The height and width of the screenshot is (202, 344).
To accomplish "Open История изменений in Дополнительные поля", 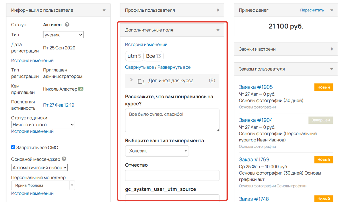I will click(x=146, y=45).
